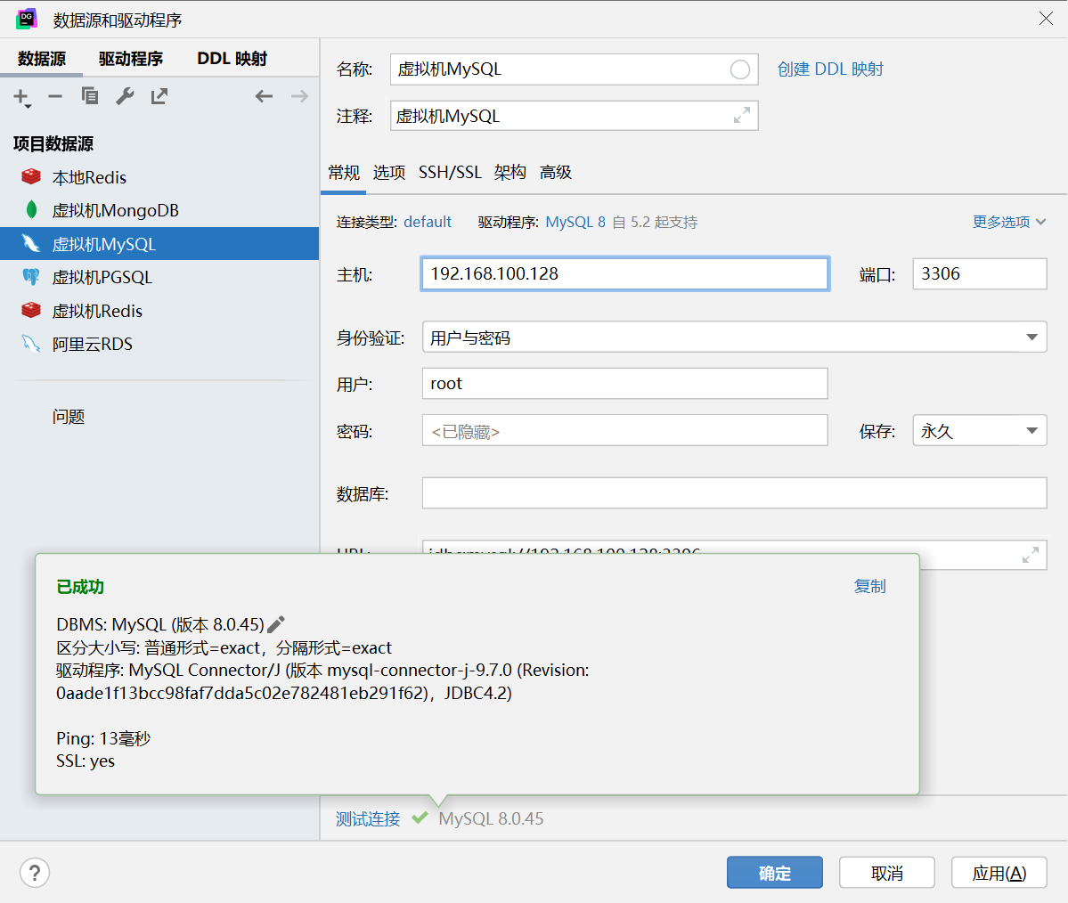This screenshot has width=1068, height=903.
Task: Switch to the 驱动程序 tab
Action: pyautogui.click(x=131, y=59)
